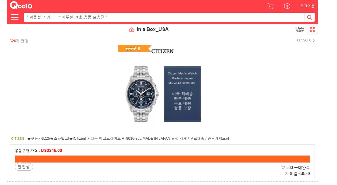Open the four-dot grid menu icon
Image resolution: width=337 pixels, height=185 pixels.
point(312,29)
